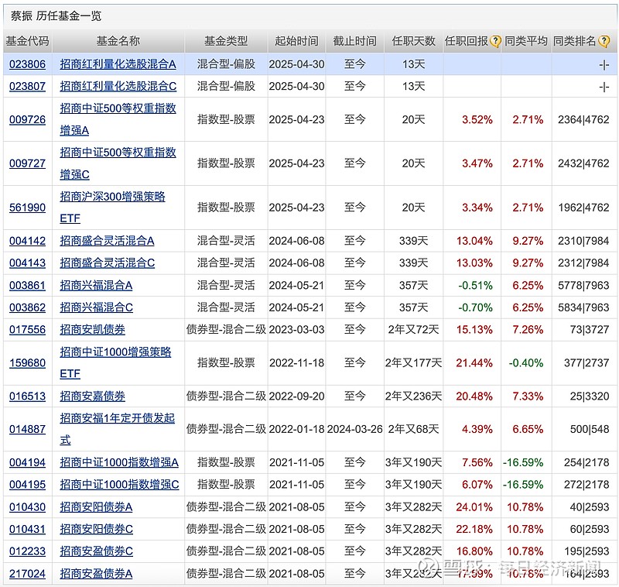Select the 2022-11-18 start date cell

tap(296, 363)
